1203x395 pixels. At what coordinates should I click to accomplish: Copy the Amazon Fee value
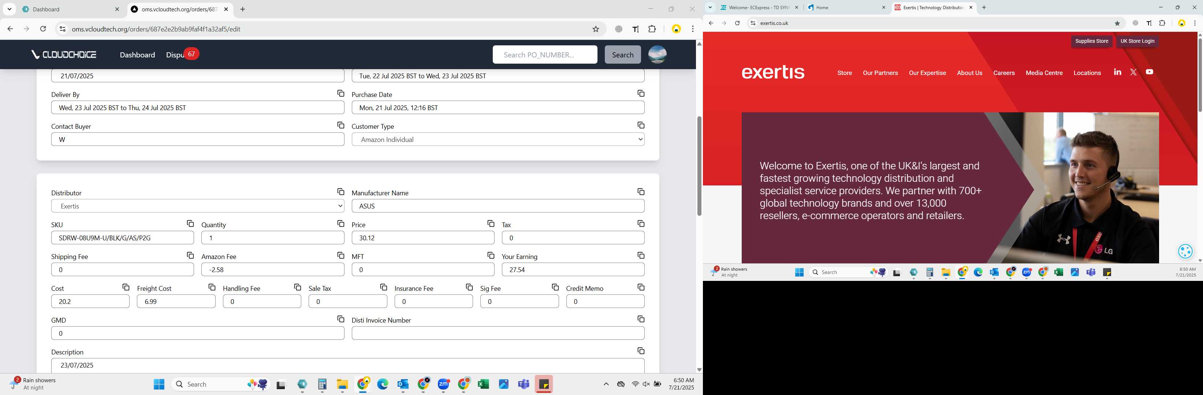click(x=340, y=256)
